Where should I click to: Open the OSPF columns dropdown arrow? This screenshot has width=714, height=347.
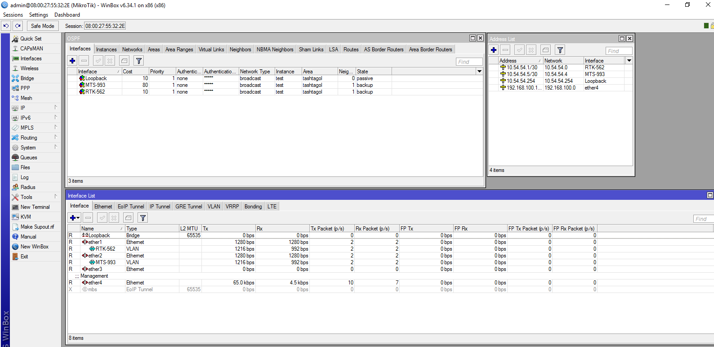pos(479,71)
